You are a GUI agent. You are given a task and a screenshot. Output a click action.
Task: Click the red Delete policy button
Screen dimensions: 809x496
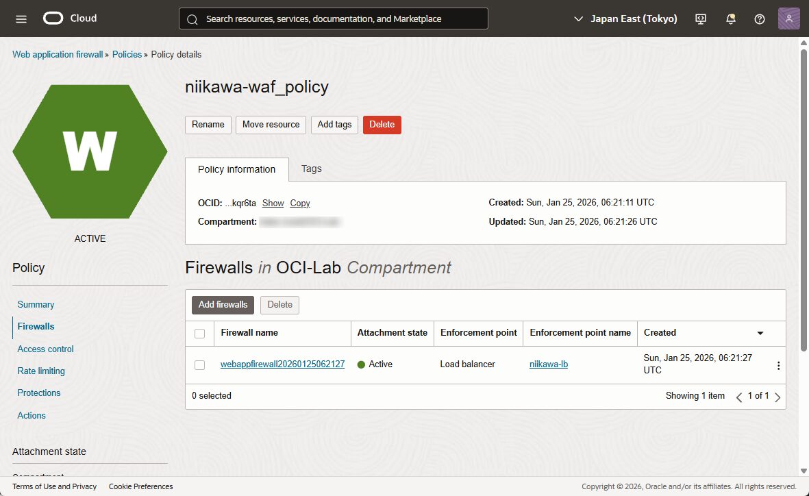(x=382, y=125)
